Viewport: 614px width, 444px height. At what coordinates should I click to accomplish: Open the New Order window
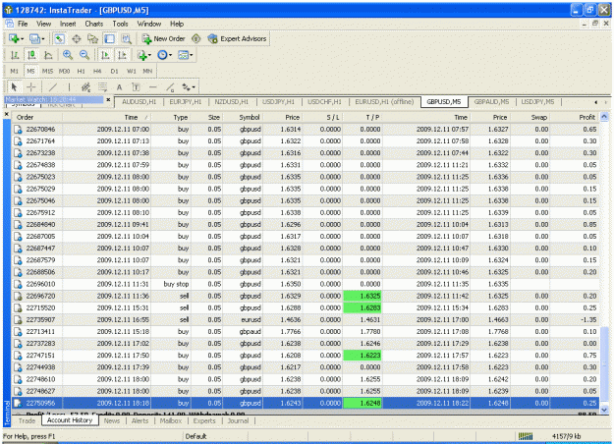click(x=163, y=38)
